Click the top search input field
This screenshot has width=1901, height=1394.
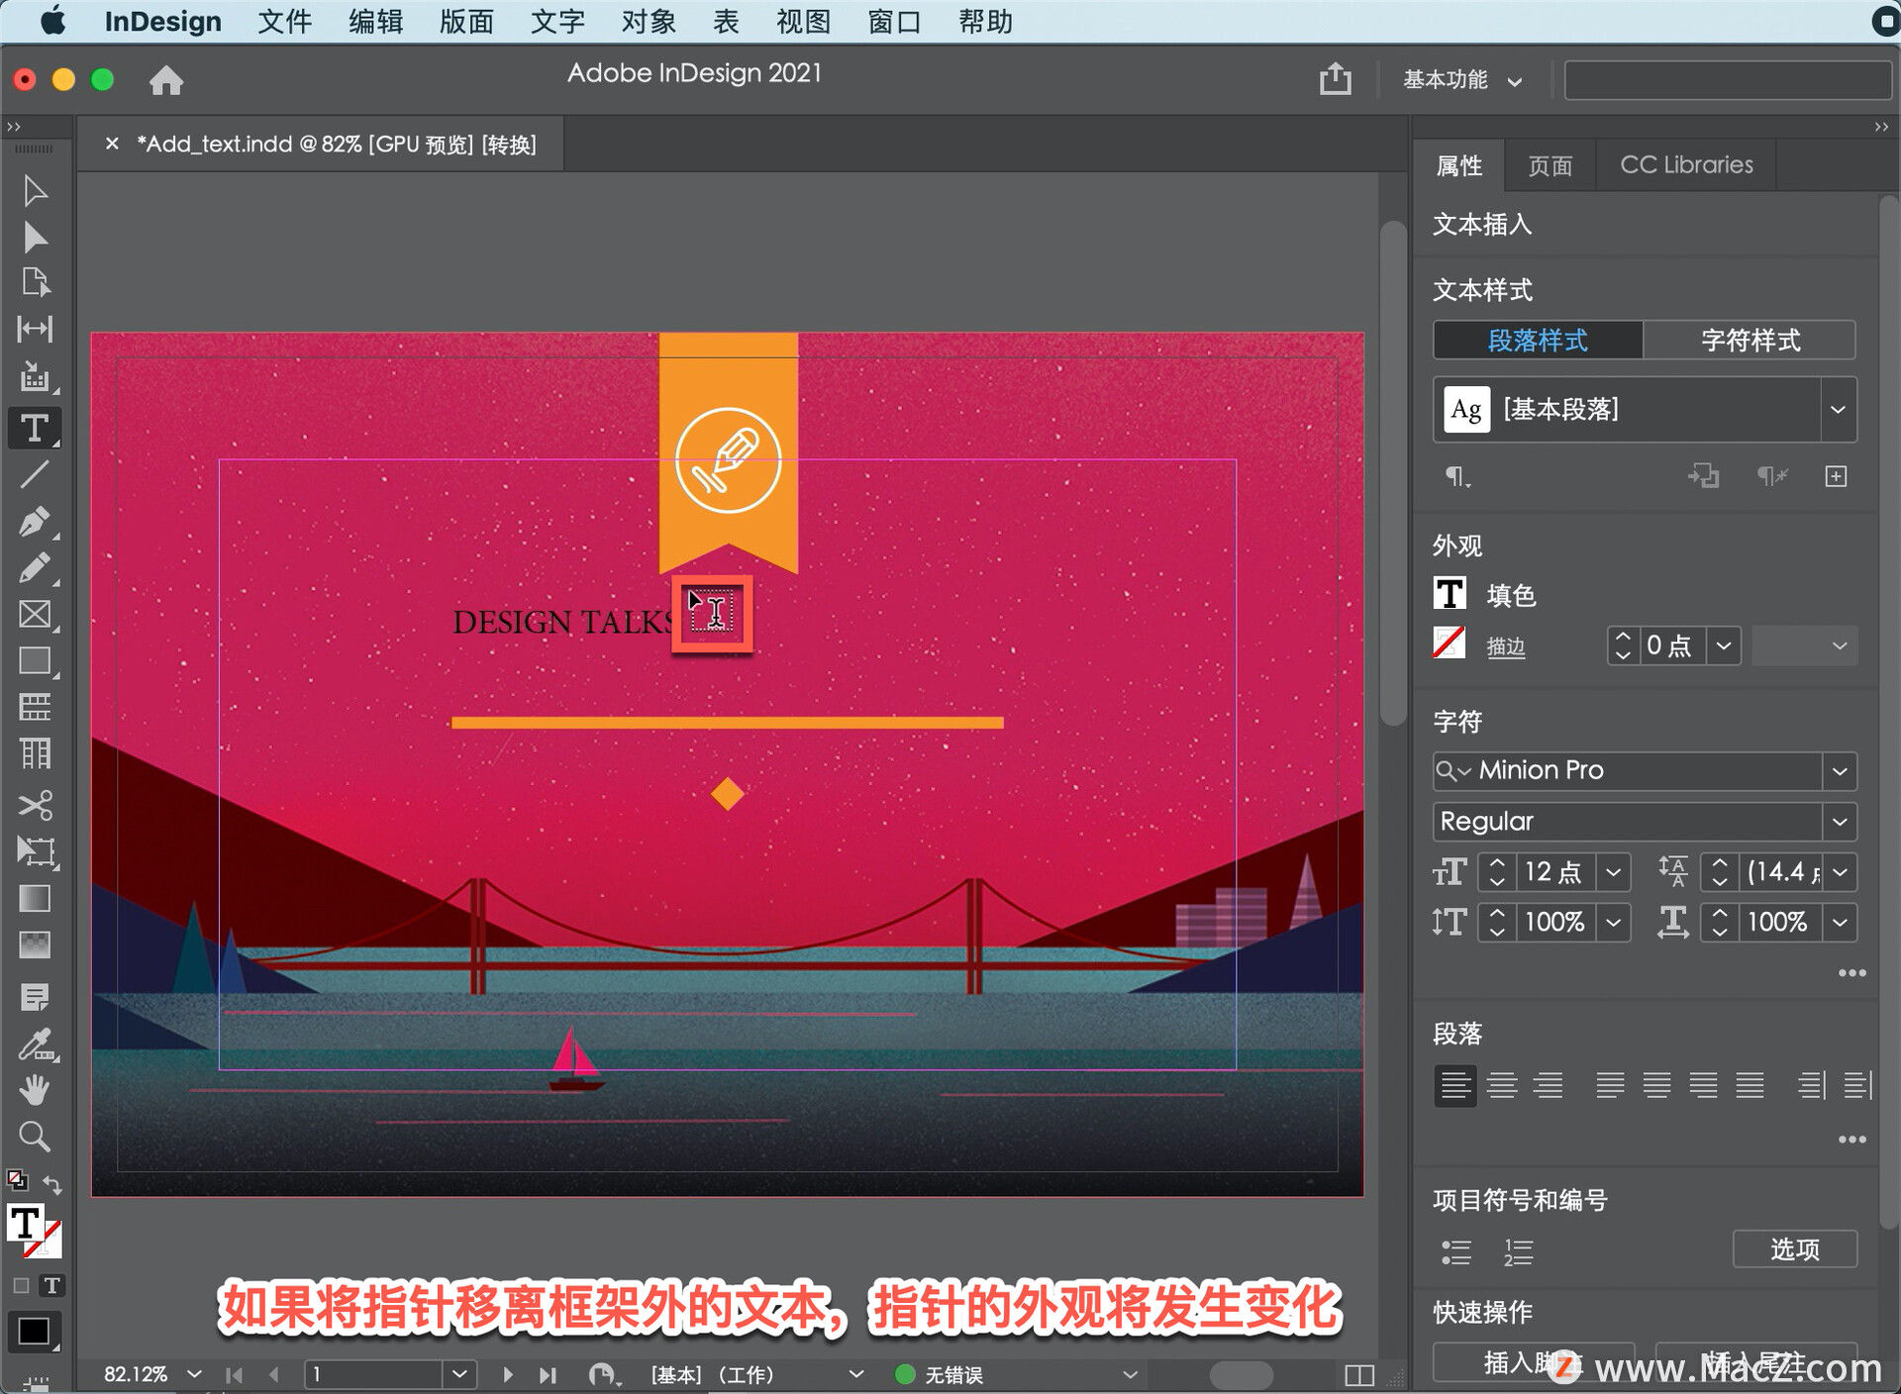1728,80
